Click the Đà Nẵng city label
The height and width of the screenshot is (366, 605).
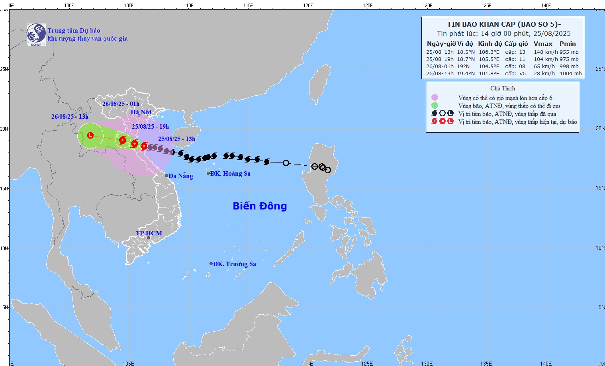[180, 176]
